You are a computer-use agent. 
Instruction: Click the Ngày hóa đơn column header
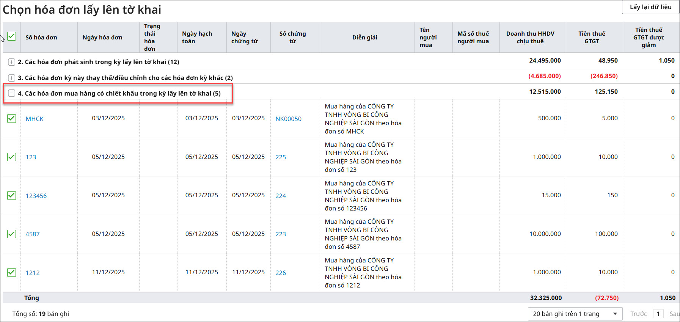tap(102, 37)
